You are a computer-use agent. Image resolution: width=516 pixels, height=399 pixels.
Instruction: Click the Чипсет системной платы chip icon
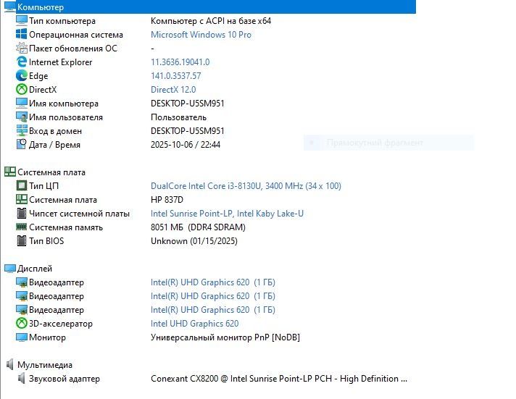(22, 214)
